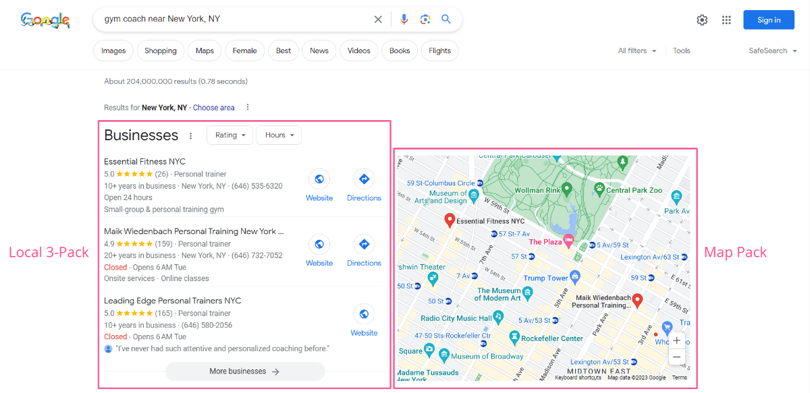Click More businesses button
Screen dimensions: 810x393
click(245, 371)
